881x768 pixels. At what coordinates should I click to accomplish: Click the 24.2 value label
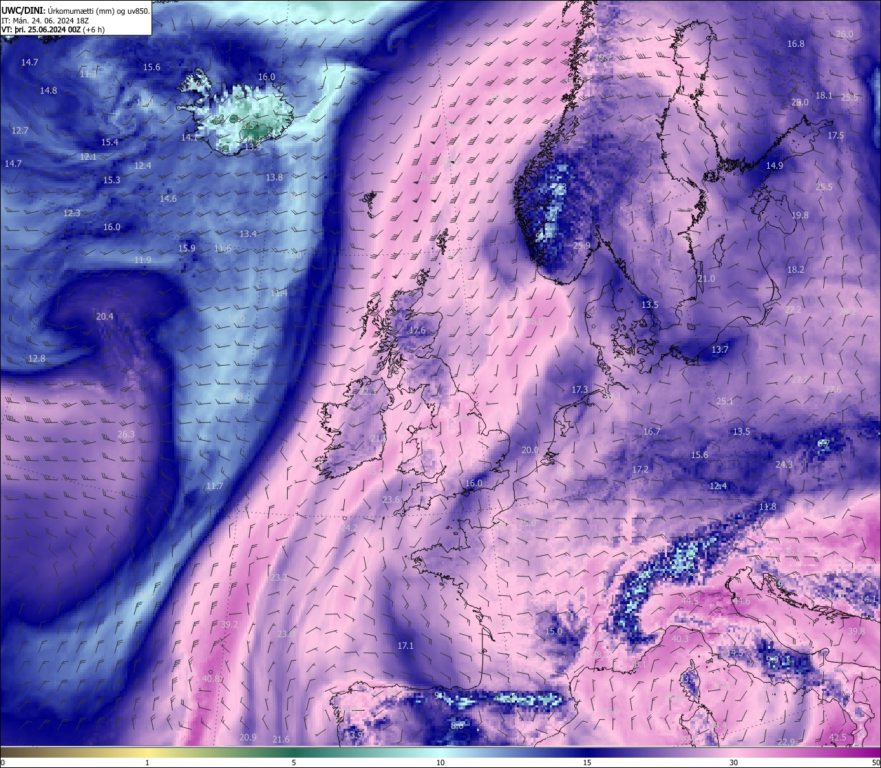pos(349,527)
